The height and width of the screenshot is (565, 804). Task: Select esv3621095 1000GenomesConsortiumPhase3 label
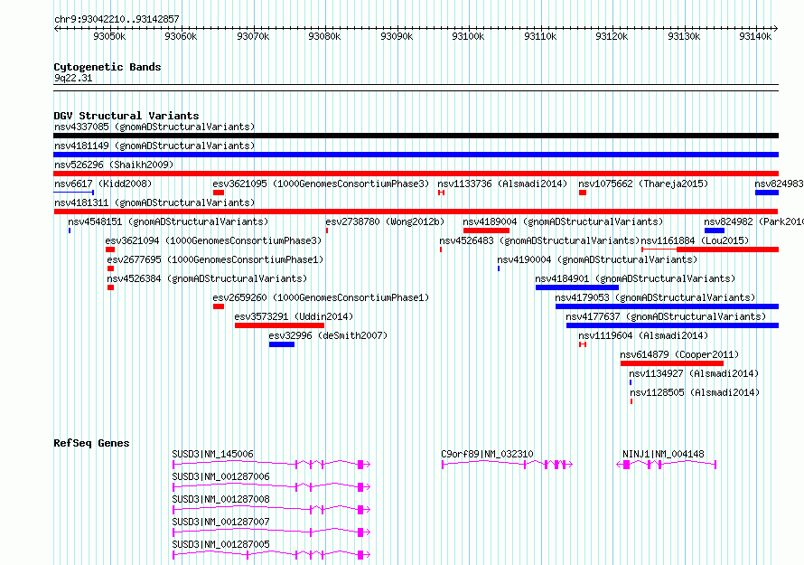click(x=321, y=184)
